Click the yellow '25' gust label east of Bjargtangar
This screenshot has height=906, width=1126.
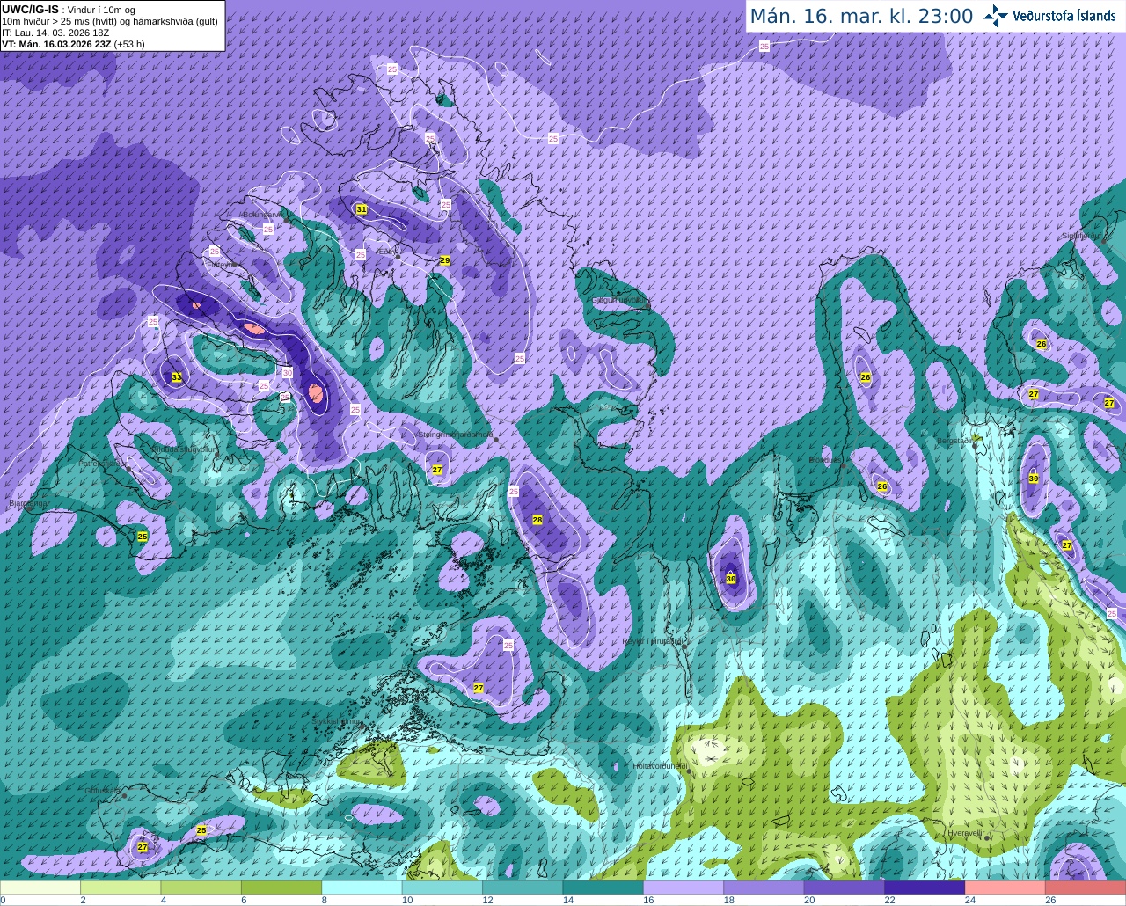tap(143, 536)
